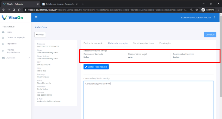Click the CPF value 986.927.040-91

click(44, 65)
